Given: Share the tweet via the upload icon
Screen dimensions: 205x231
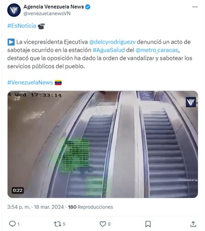Looking at the screenshot, I should click(193, 224).
